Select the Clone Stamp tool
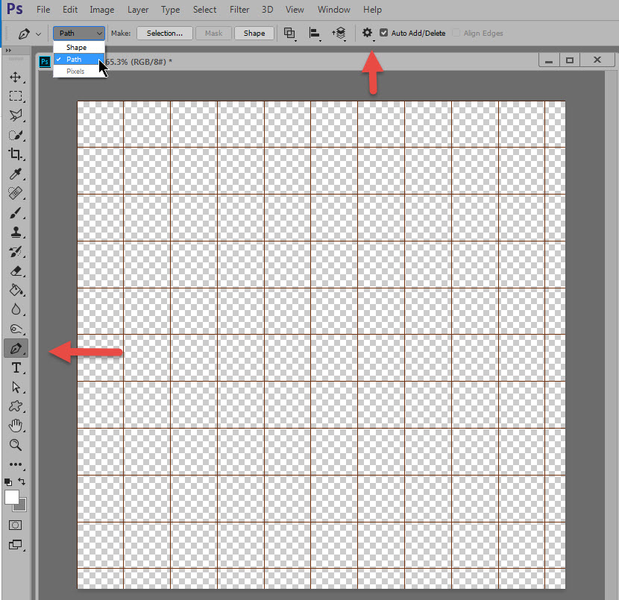The width and height of the screenshot is (619, 600). pos(16,232)
